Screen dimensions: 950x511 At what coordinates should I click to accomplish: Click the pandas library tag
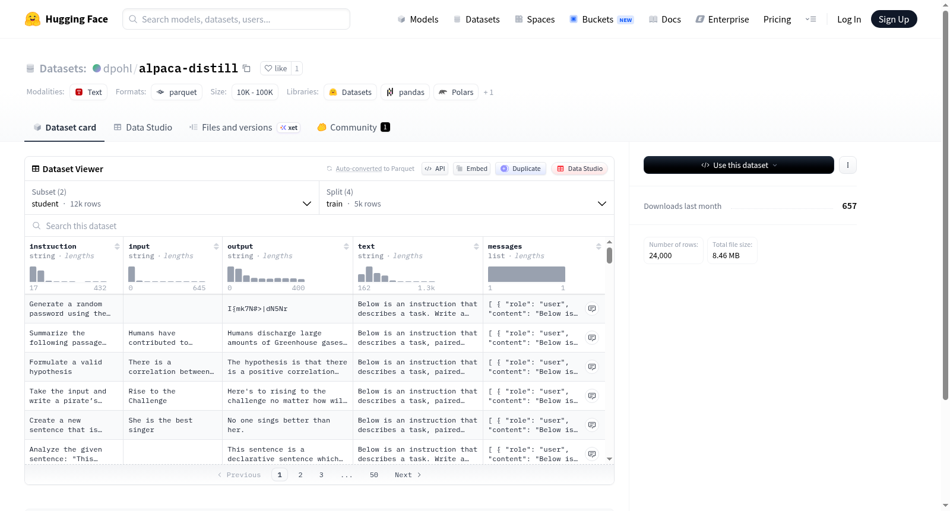(406, 92)
